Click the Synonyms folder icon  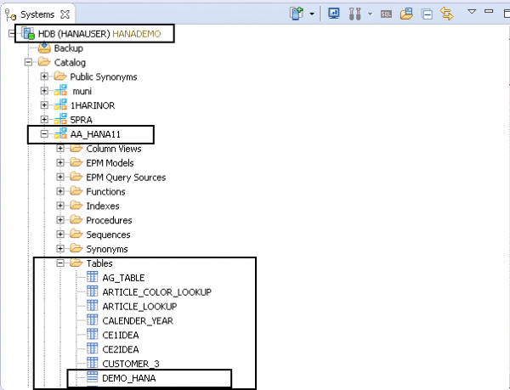click(x=76, y=248)
